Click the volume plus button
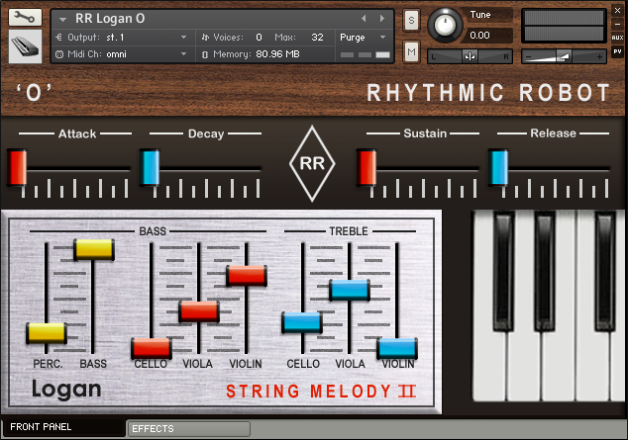Image resolution: width=628 pixels, height=440 pixels. pyautogui.click(x=599, y=57)
